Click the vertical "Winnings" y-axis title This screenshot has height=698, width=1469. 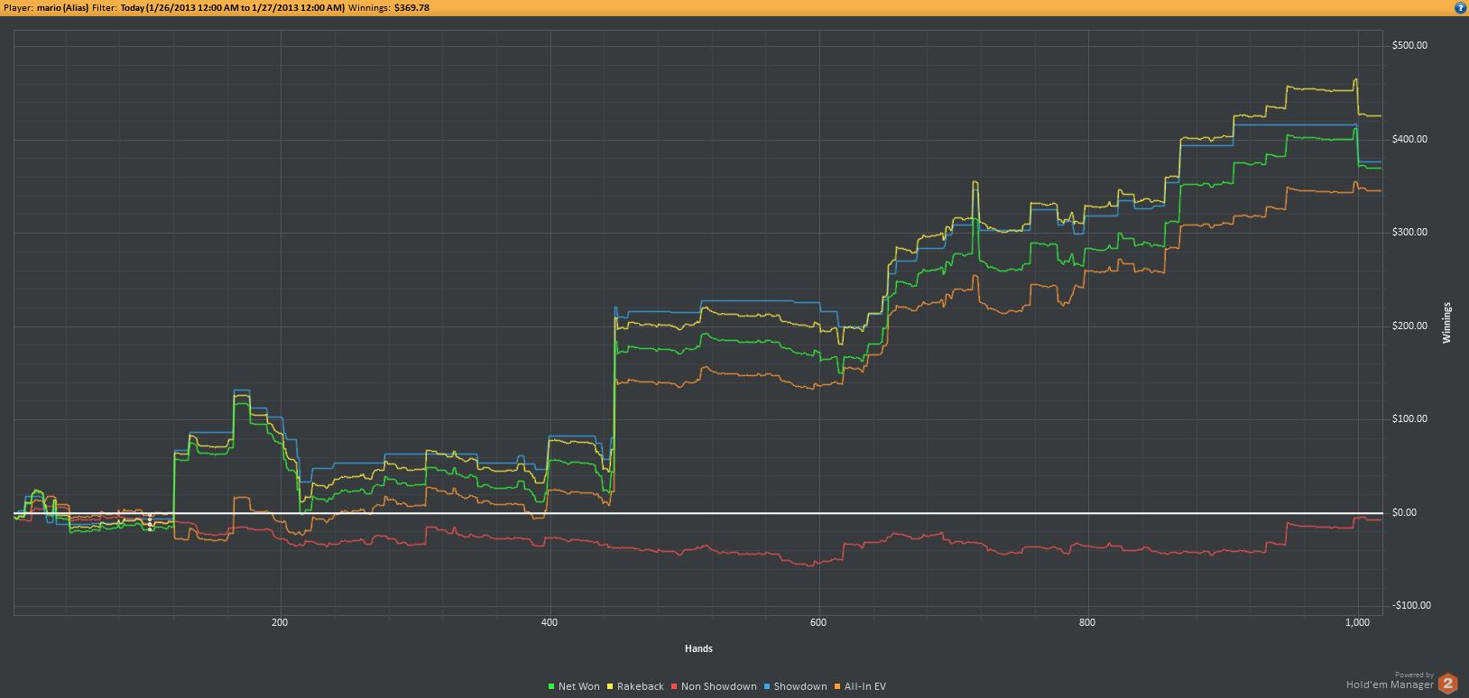click(x=1448, y=323)
